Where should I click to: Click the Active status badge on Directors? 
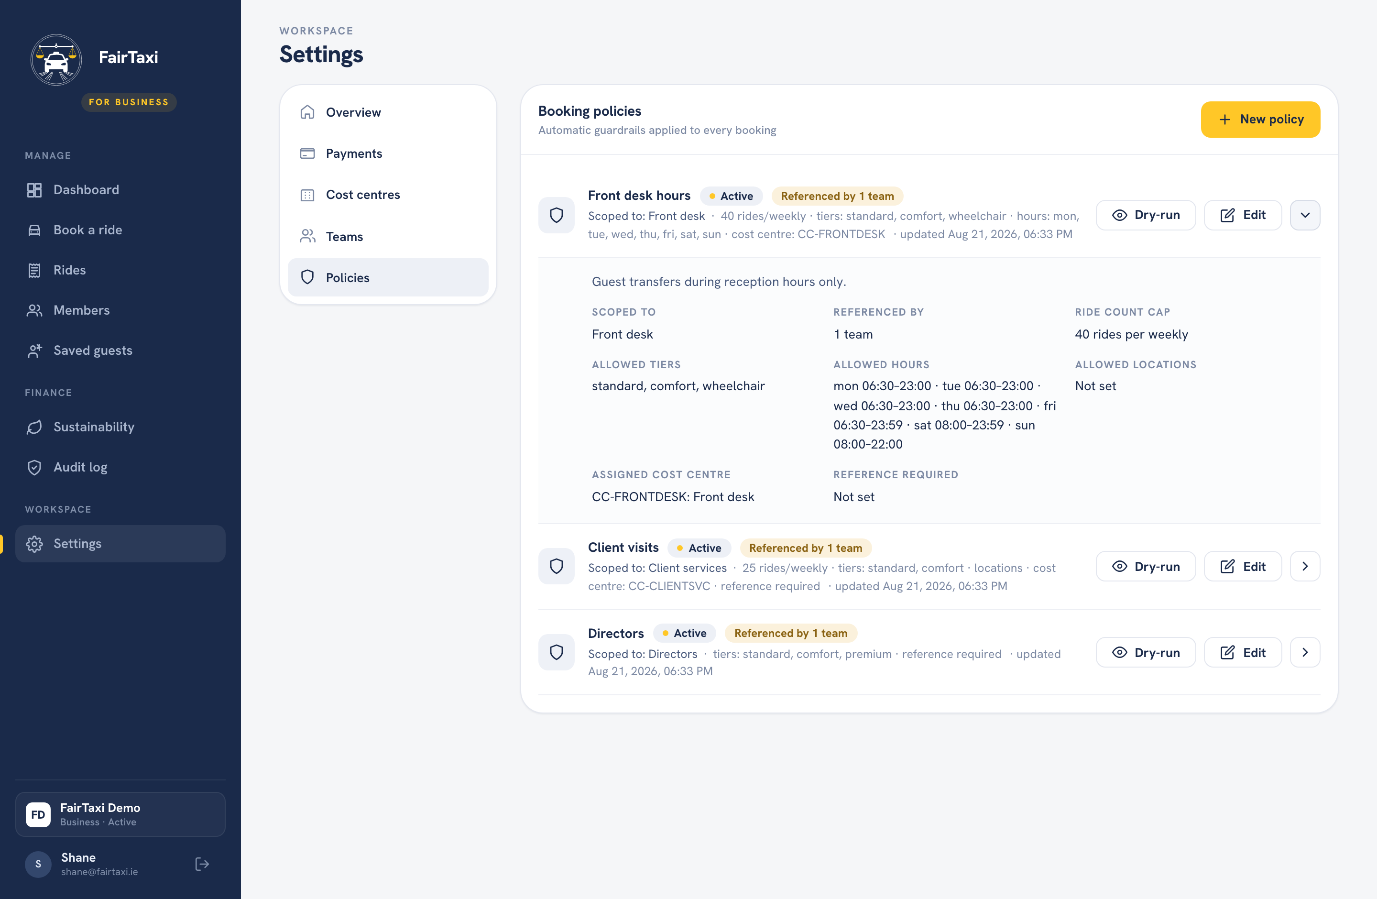(x=685, y=634)
